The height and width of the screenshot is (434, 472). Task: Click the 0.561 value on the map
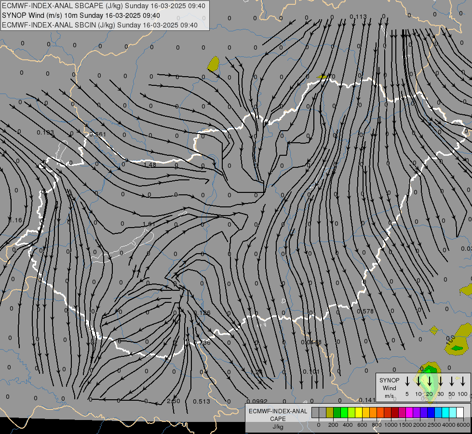coord(98,135)
